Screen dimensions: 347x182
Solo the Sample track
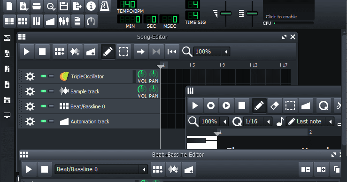[51, 91]
